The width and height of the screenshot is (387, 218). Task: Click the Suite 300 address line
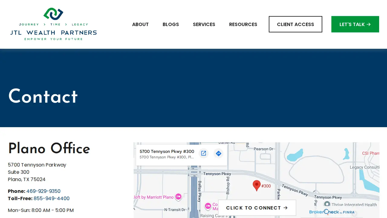coord(18,172)
